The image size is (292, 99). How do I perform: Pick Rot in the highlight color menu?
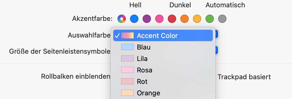click(163, 82)
